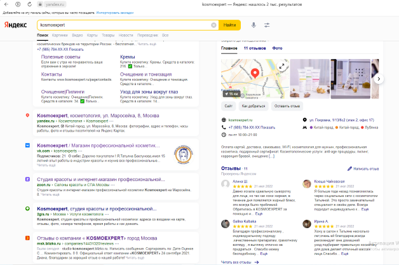399x265 pixels.
Task: Switch to the Товары search tab
Action: click(108, 35)
